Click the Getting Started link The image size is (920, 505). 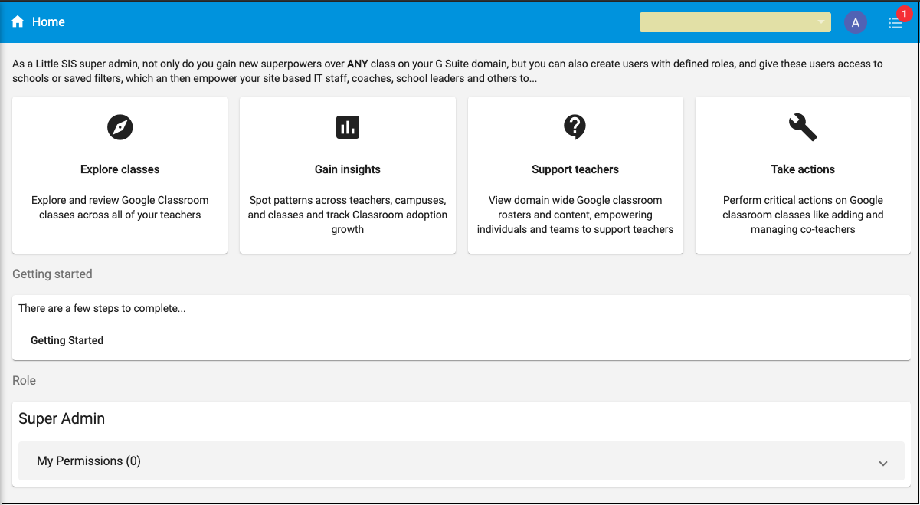(x=67, y=340)
